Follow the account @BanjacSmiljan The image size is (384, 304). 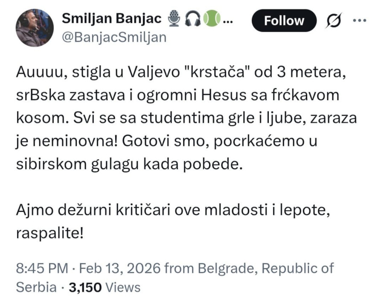tap(284, 20)
